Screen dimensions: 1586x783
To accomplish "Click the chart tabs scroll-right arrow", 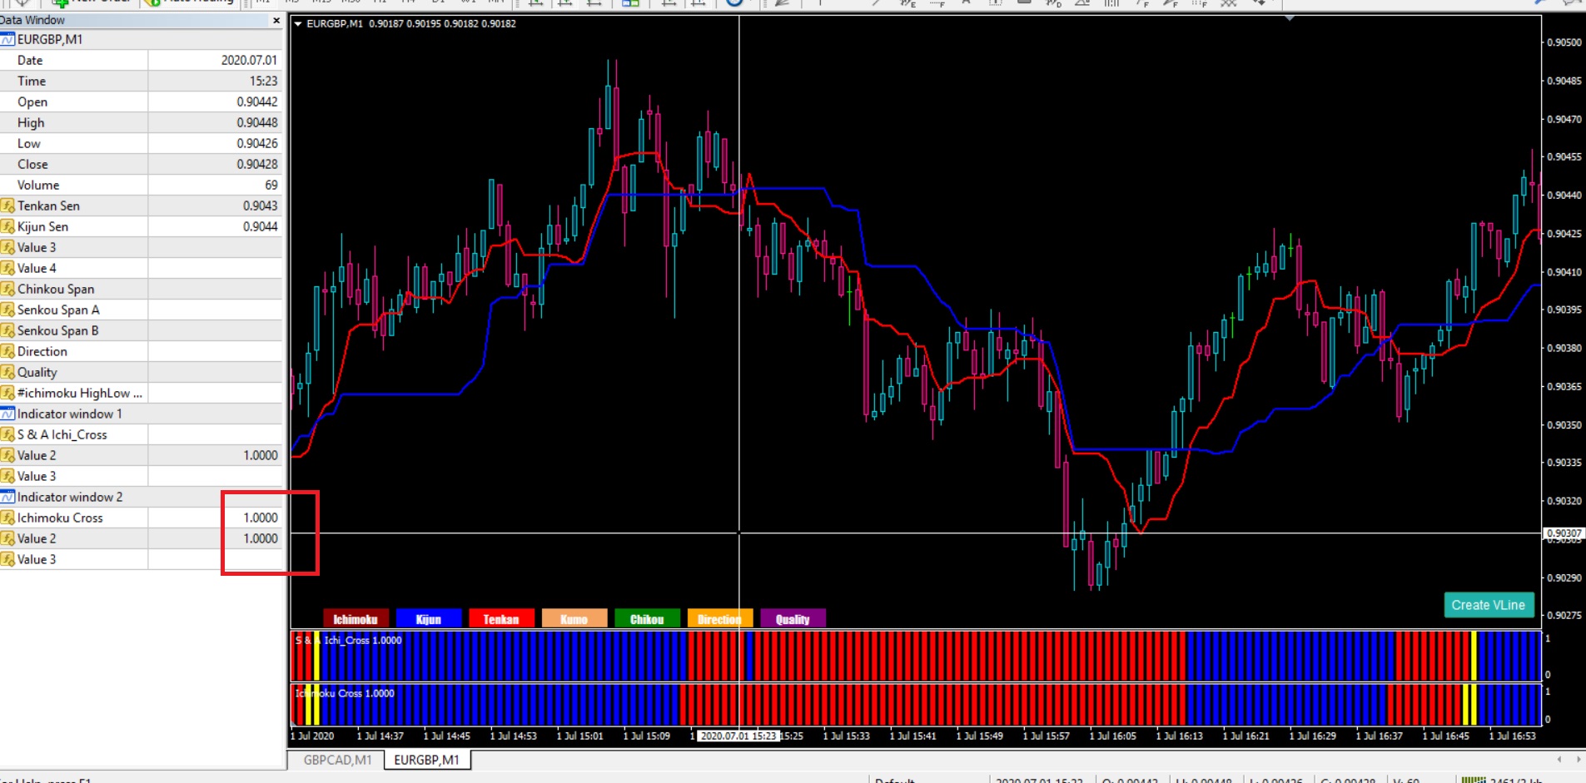I will coord(1578,759).
